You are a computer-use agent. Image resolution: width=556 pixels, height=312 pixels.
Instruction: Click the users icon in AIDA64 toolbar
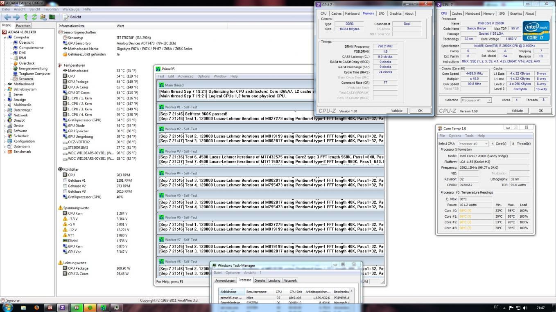click(x=43, y=17)
